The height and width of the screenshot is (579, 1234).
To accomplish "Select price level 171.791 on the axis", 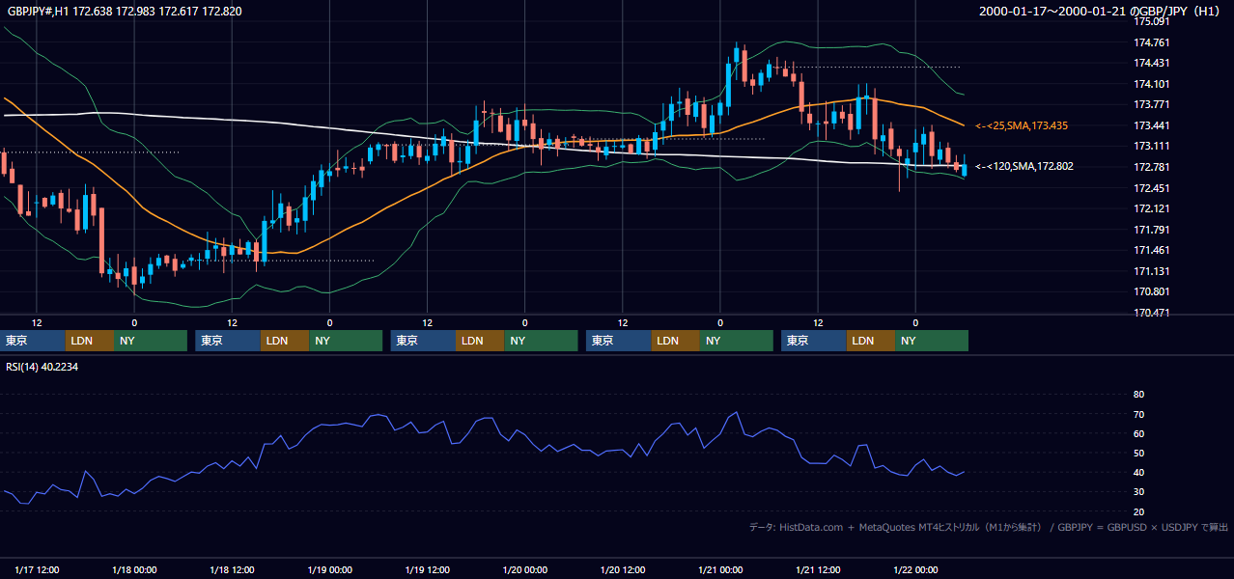I will coord(1152,230).
